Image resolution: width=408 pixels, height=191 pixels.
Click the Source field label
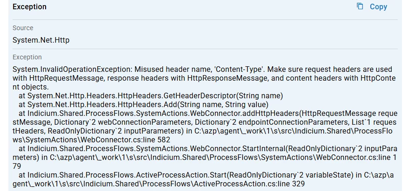(23, 28)
